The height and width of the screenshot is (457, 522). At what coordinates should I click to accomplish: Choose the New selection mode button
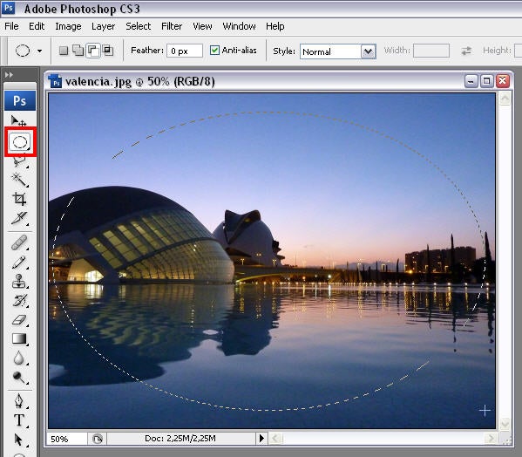point(64,51)
